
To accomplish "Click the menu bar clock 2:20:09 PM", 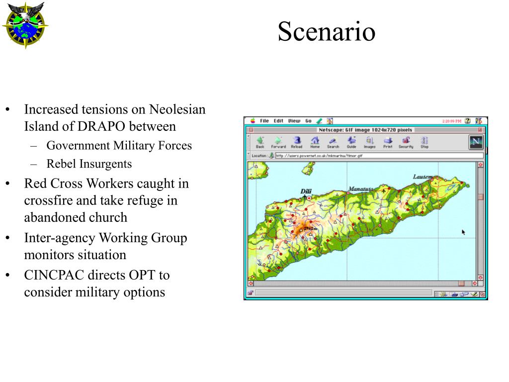I will tap(451, 121).
